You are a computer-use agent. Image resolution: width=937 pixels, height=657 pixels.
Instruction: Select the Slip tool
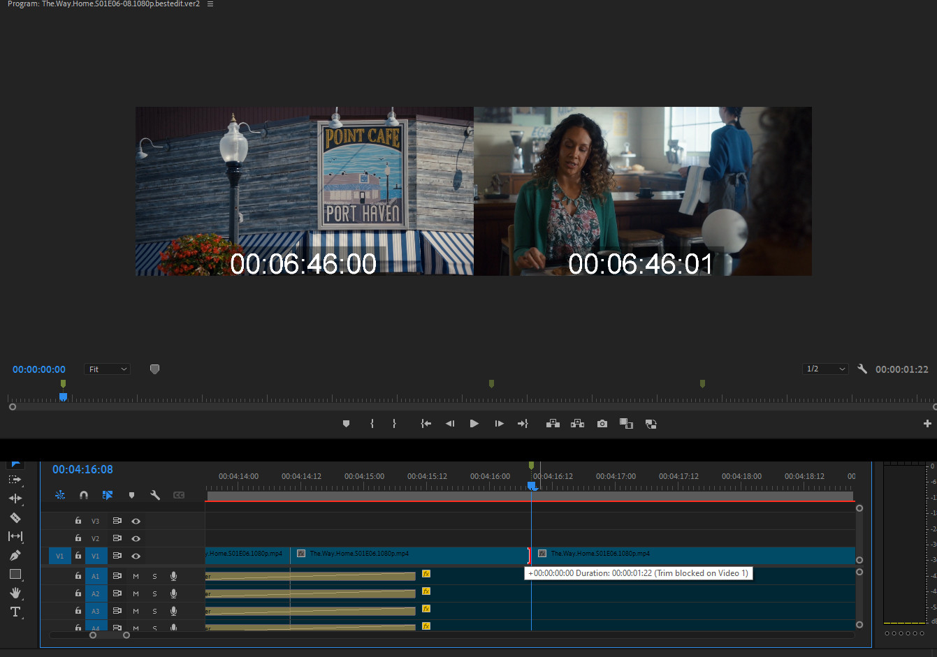click(15, 536)
